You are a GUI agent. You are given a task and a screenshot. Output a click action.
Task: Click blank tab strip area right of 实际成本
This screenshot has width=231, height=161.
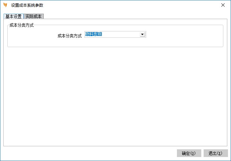134,16
